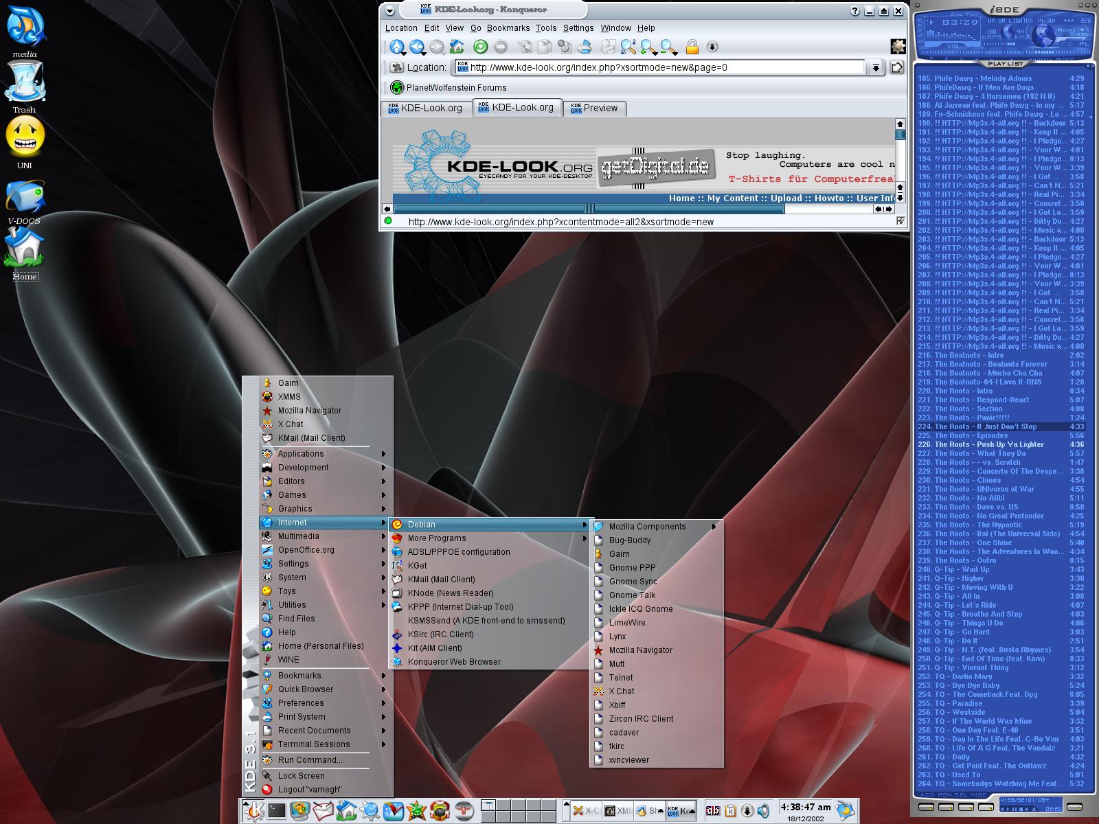Viewport: 1099px width, 824px height.
Task: Click the Print icon in Konqueror toolbar
Action: pos(585,47)
